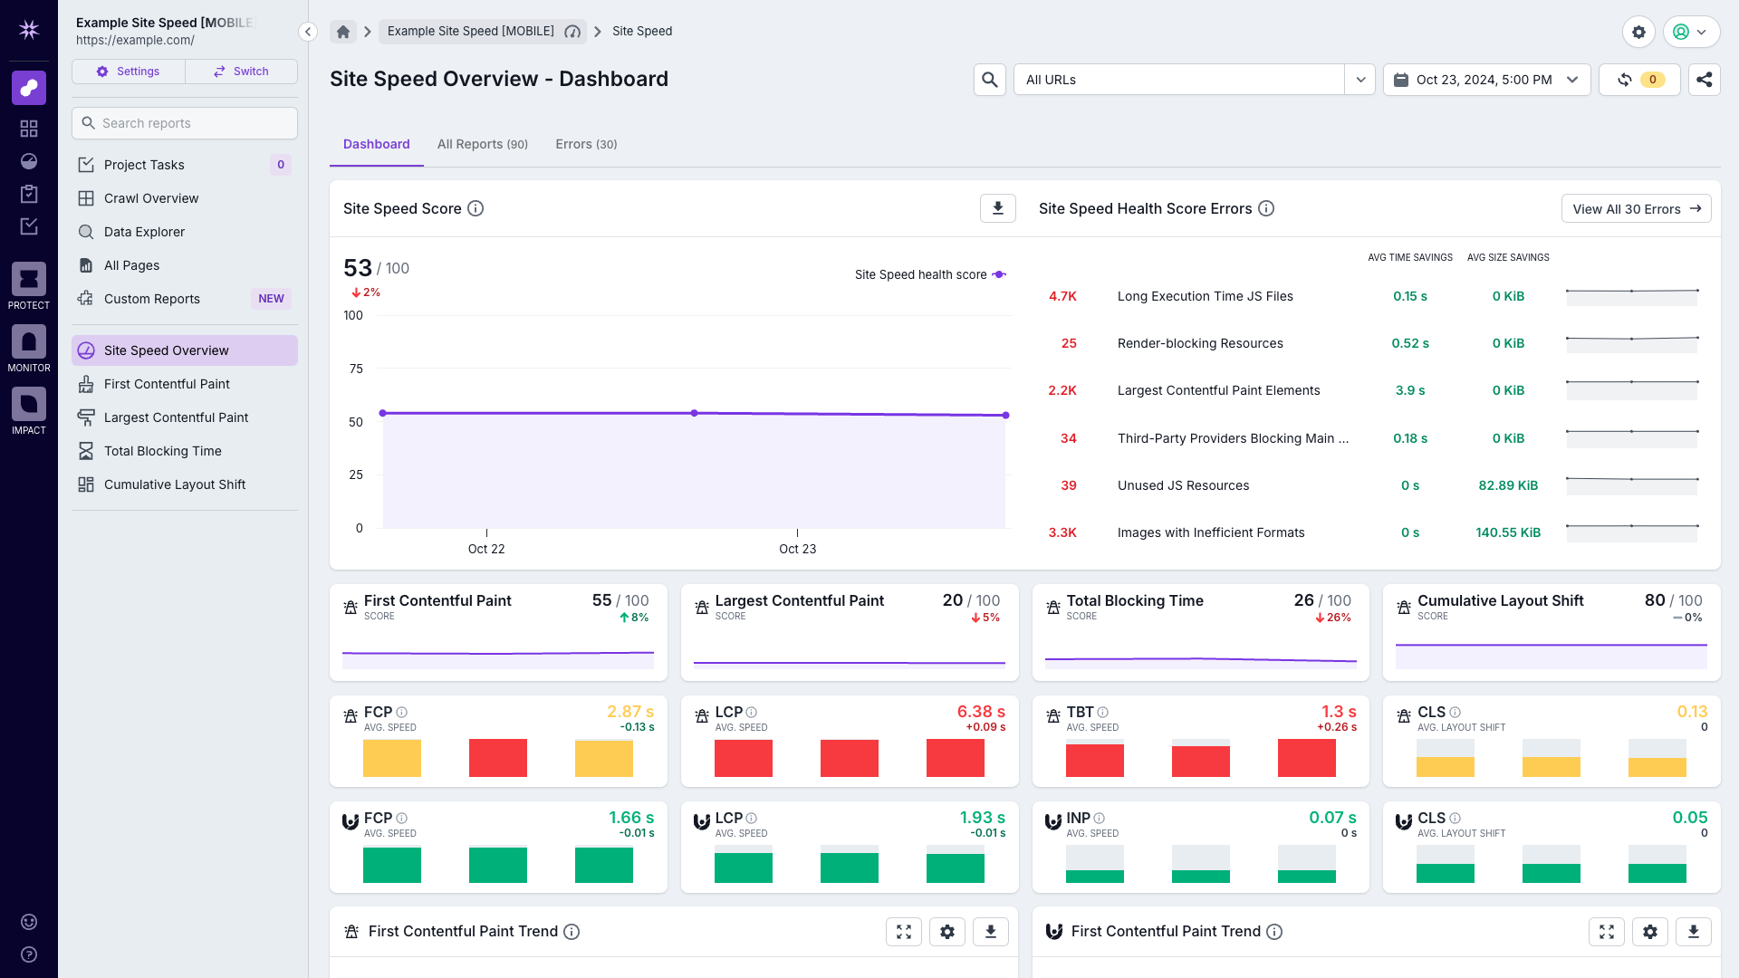This screenshot has height=978, width=1739.
Task: Download the Site Speed Score data
Action: [x=997, y=208]
